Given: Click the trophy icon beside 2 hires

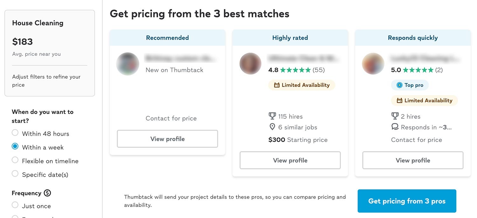Looking at the screenshot, I should pos(395,116).
